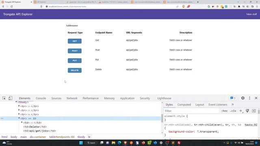Viewport: 260px width, 146px height.
Task: Select the Event Listeners tab
Action: coord(218,105)
